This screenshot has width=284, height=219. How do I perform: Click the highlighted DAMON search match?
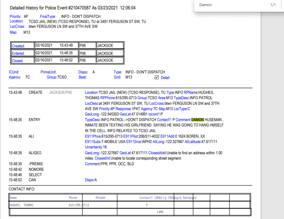197,120
